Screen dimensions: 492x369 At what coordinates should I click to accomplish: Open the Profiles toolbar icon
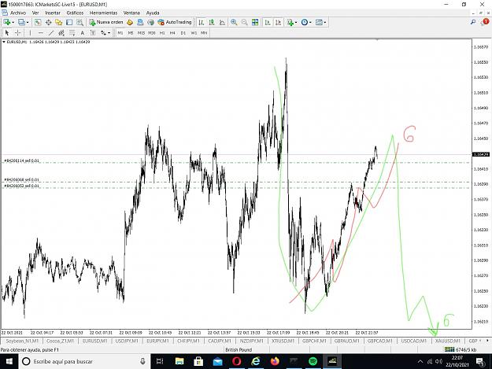click(x=21, y=22)
